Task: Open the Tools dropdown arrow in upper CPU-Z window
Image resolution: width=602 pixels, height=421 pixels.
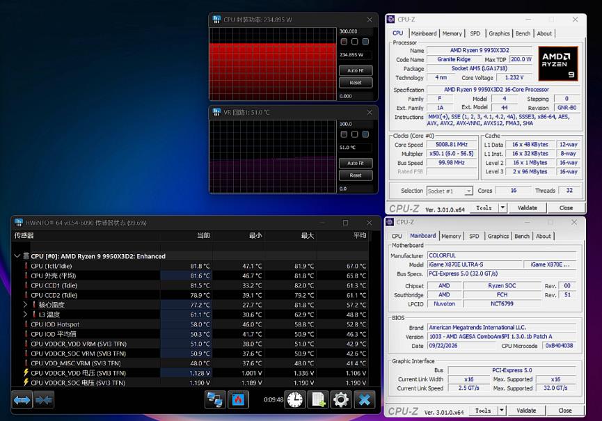Action: [x=502, y=208]
